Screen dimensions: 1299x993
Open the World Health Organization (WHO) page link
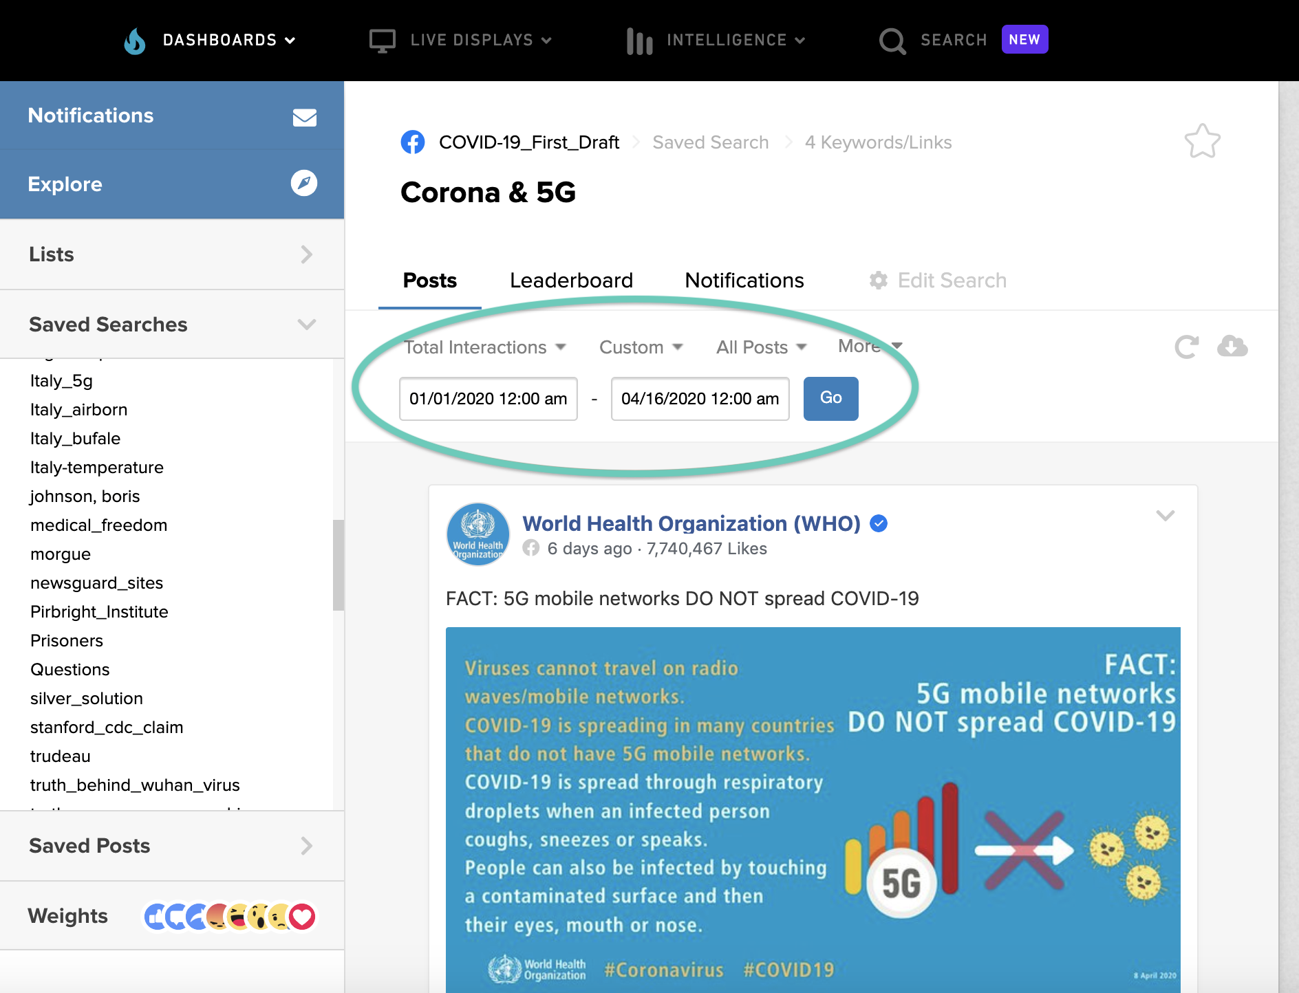coord(691,523)
